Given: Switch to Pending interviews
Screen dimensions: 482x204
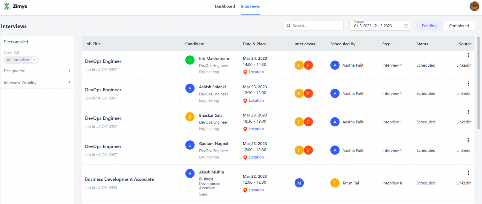Looking at the screenshot, I should pos(429,25).
